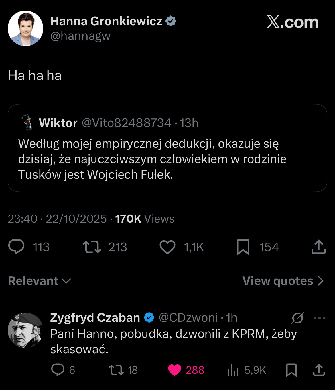Unlike Zygfryd Czaban's reply with 288 likes
This screenshot has width=335, height=390.
click(175, 370)
